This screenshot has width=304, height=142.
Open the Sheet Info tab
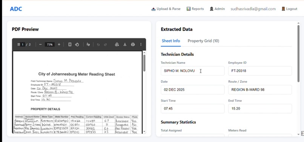pos(171,41)
